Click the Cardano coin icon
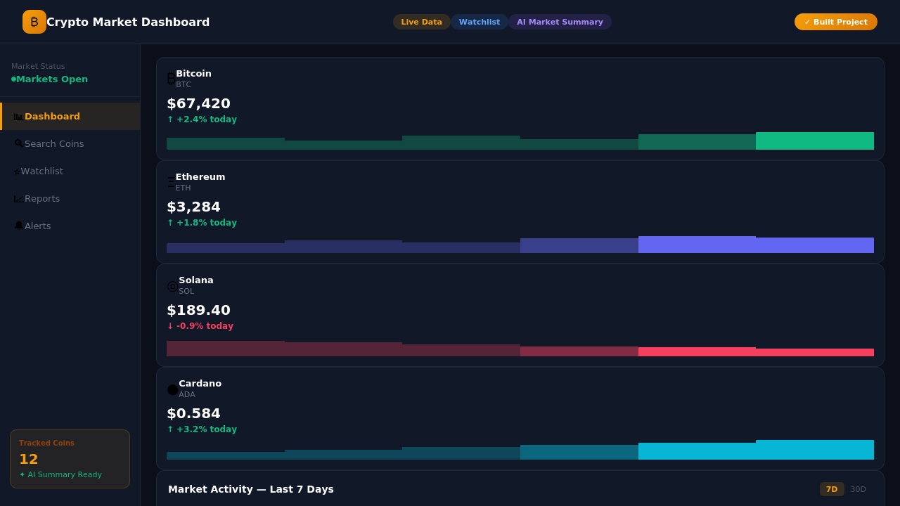This screenshot has height=506, width=900. coord(172,389)
